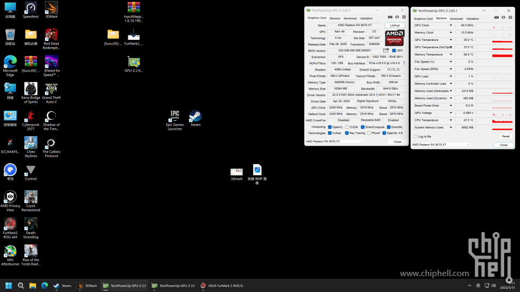Open hamburger menu in the left GPU-Z window

pos(404,17)
